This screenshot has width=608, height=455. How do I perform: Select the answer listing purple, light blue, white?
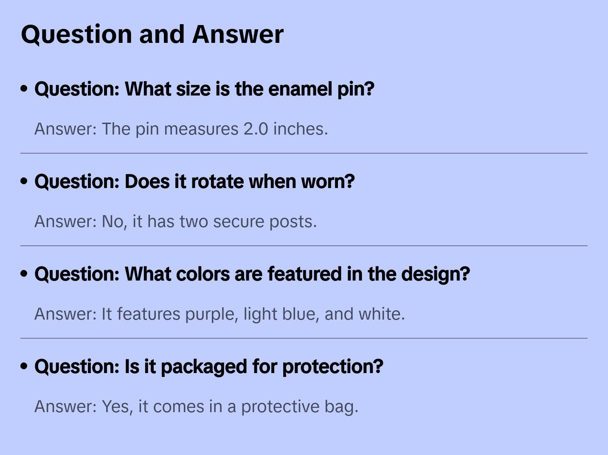[220, 314]
